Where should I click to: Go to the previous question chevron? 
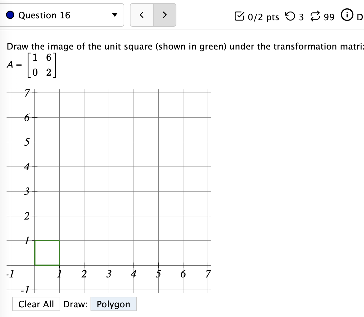coord(142,15)
